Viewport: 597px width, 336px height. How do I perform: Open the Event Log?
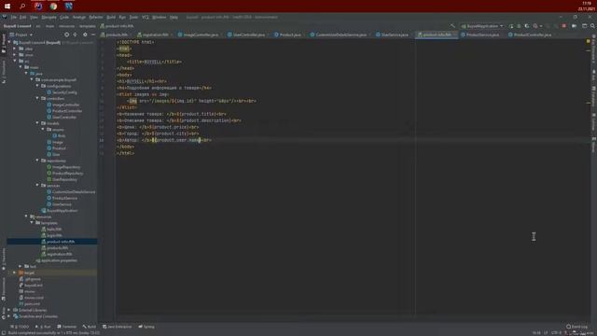point(576,327)
